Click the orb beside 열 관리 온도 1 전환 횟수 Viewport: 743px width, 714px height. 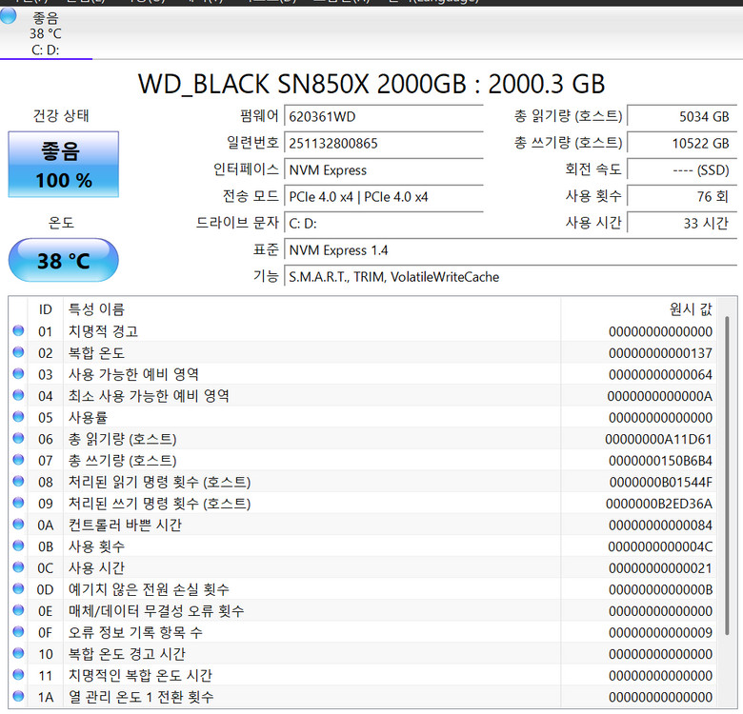[x=18, y=697]
